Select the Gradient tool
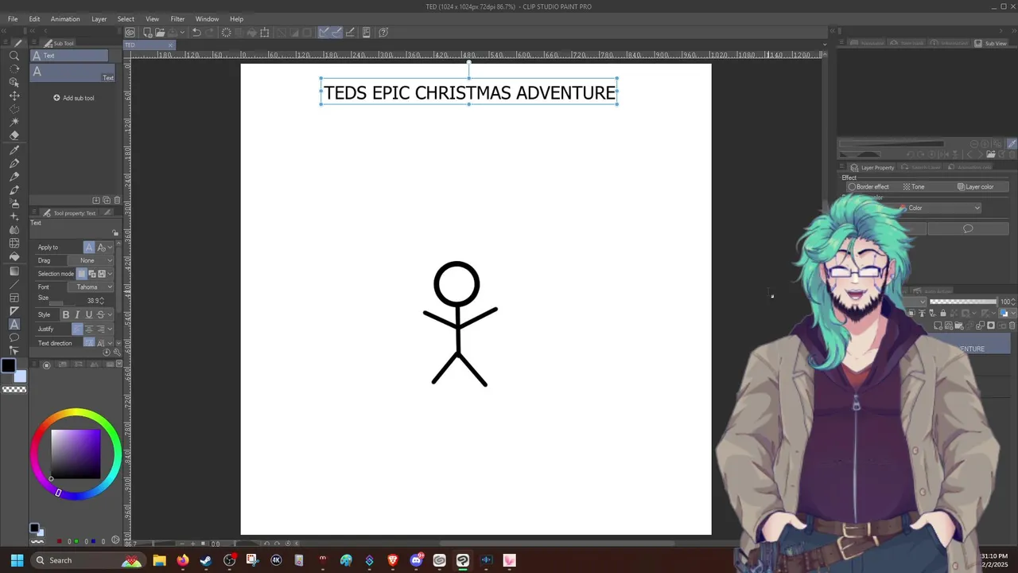1018x573 pixels. pyautogui.click(x=14, y=271)
